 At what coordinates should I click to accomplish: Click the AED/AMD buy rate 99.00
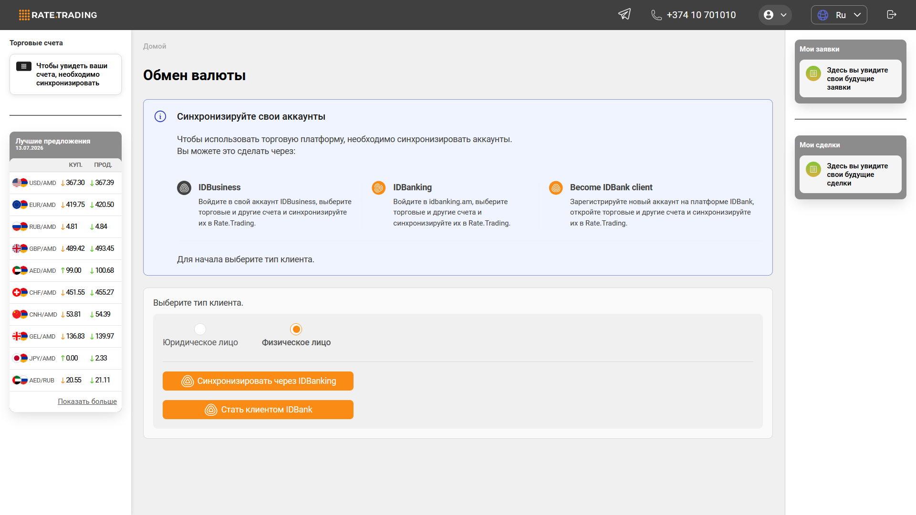click(x=73, y=270)
